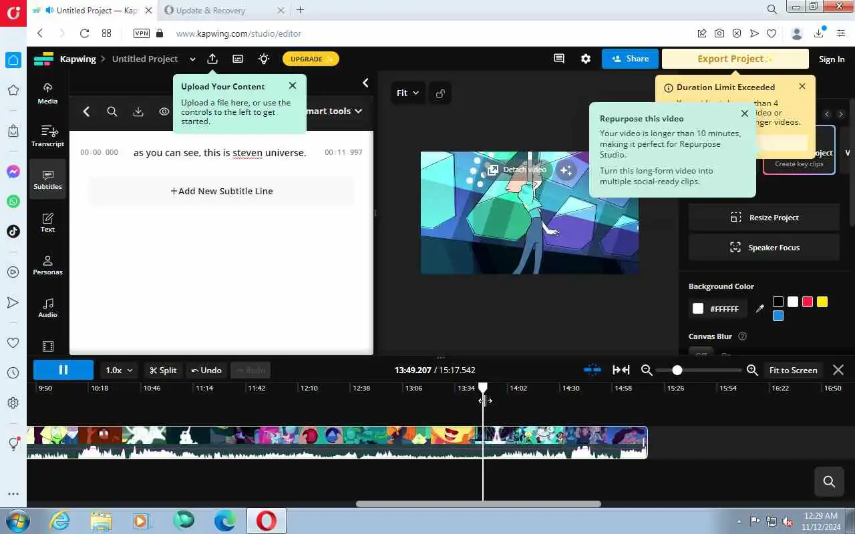Click the video clip on timeline
The height and width of the screenshot is (534, 855).
(x=337, y=442)
